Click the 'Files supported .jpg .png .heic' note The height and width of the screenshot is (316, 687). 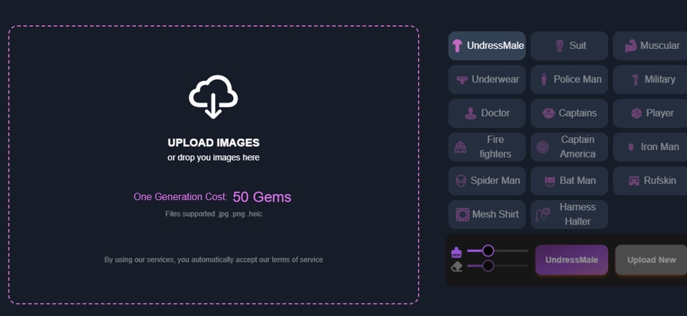point(214,214)
